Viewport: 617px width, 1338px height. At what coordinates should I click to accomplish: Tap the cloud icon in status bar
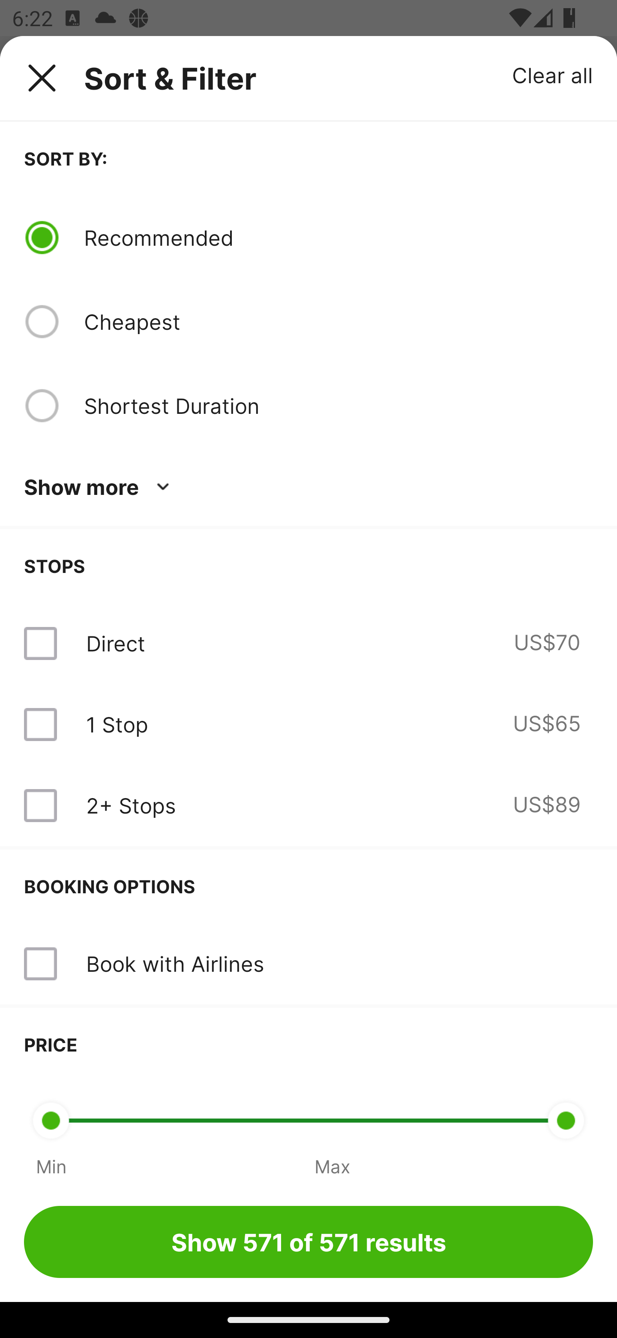click(x=105, y=18)
